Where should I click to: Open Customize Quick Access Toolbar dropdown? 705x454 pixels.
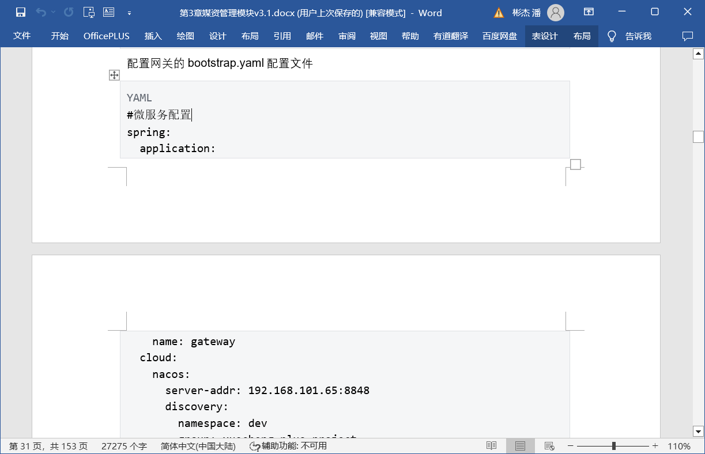click(x=129, y=13)
